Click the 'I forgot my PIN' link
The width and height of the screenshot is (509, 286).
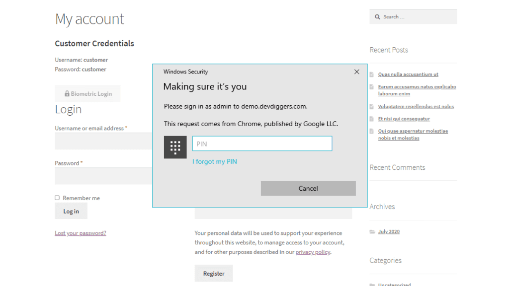pos(215,161)
